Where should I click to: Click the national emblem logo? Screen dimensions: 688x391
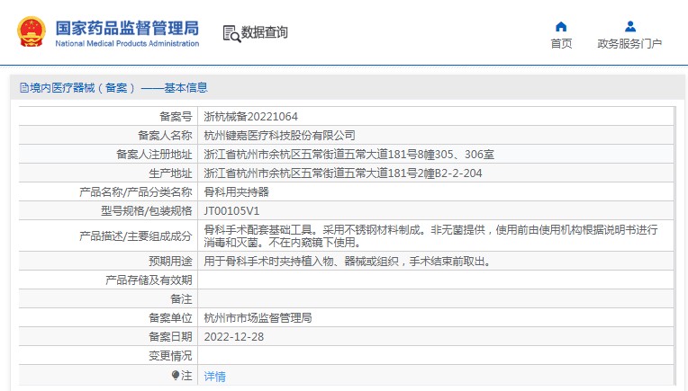(x=32, y=31)
